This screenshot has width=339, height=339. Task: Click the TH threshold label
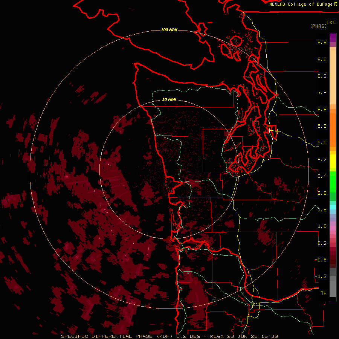pos(324,293)
